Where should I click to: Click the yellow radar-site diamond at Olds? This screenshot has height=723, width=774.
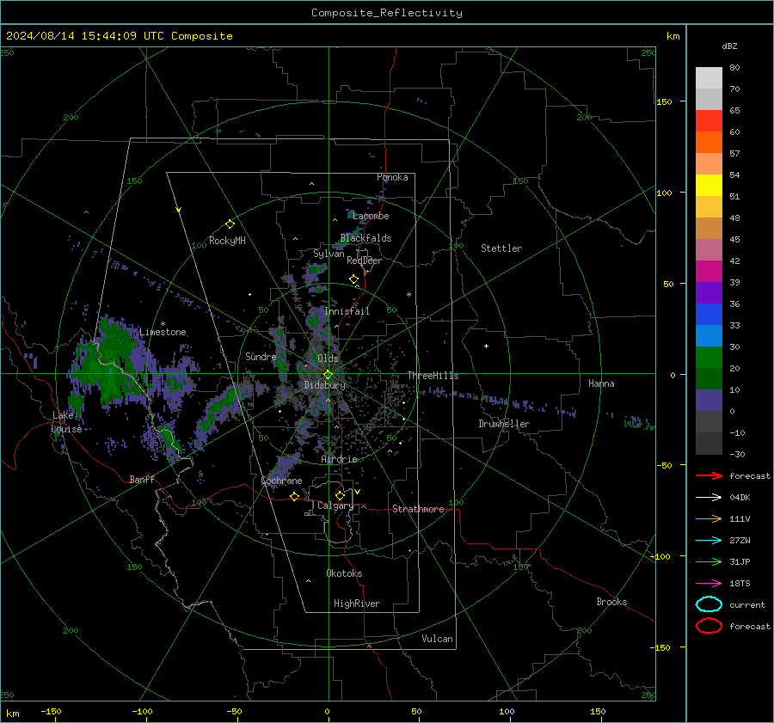pos(328,375)
